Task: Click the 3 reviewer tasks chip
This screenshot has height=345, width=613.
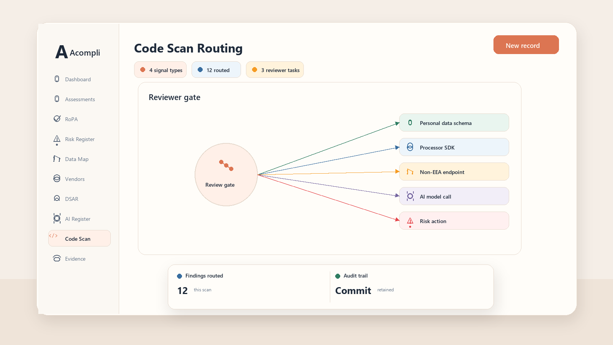Action: 275,70
